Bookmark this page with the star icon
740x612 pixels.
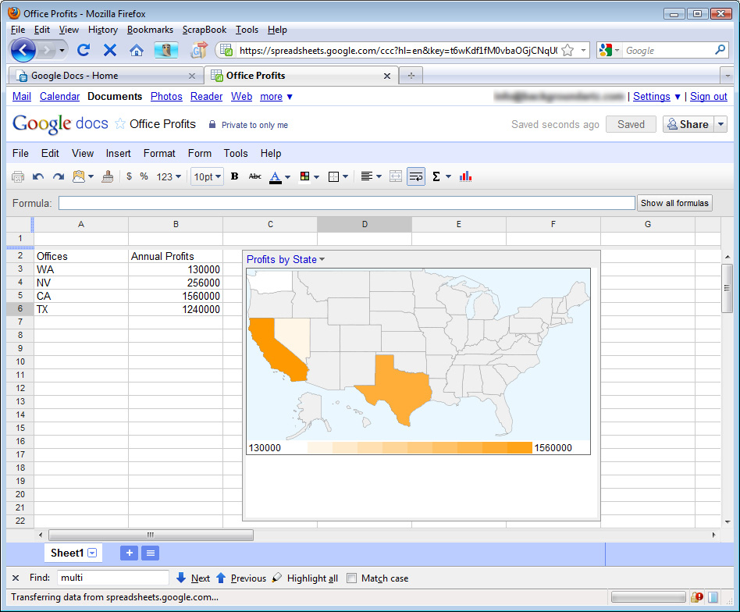(567, 50)
